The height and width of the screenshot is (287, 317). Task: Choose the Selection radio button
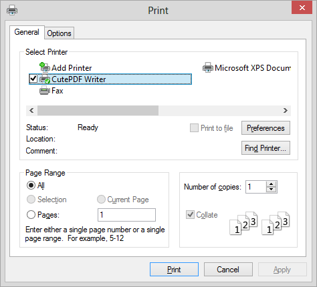pyautogui.click(x=31, y=200)
